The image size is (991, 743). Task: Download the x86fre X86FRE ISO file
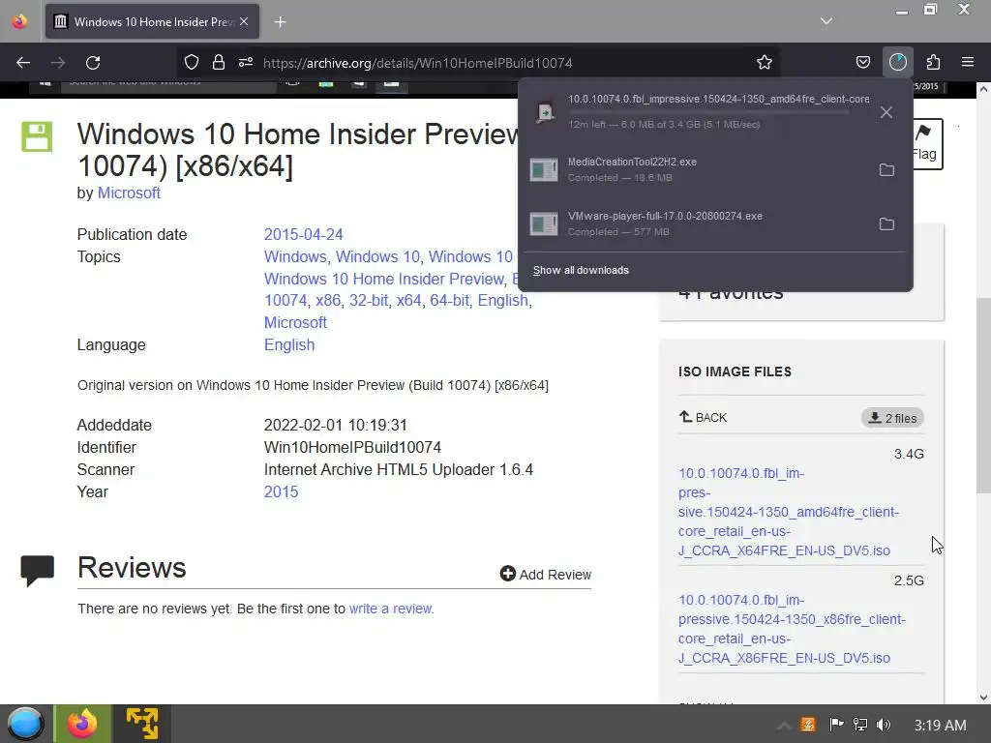tap(792, 629)
